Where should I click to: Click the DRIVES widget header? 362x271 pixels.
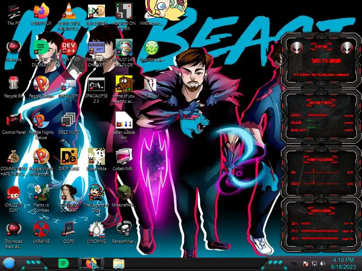point(320,211)
